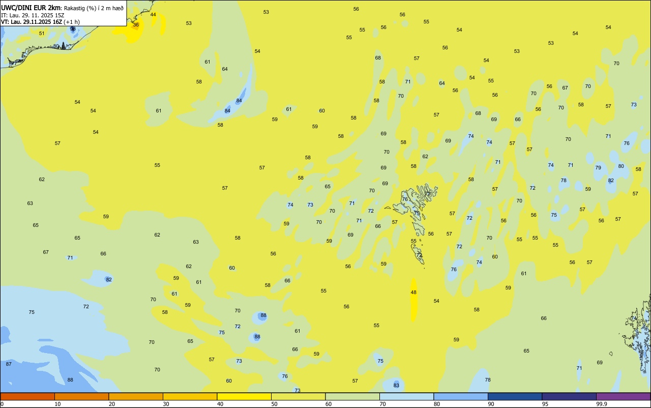Click the 20–30 legend color swatch
The width and height of the screenshot is (651, 408).
(x=136, y=396)
